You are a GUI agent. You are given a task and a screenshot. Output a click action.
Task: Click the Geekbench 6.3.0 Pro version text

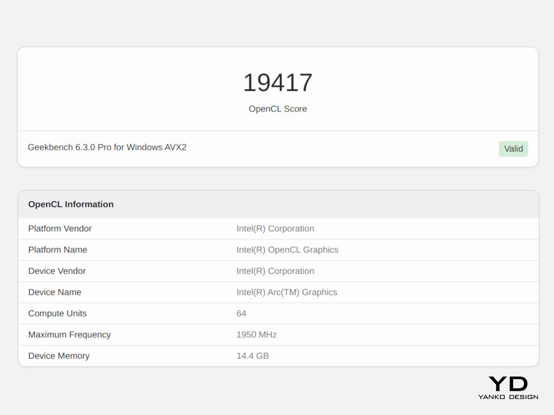[107, 147]
